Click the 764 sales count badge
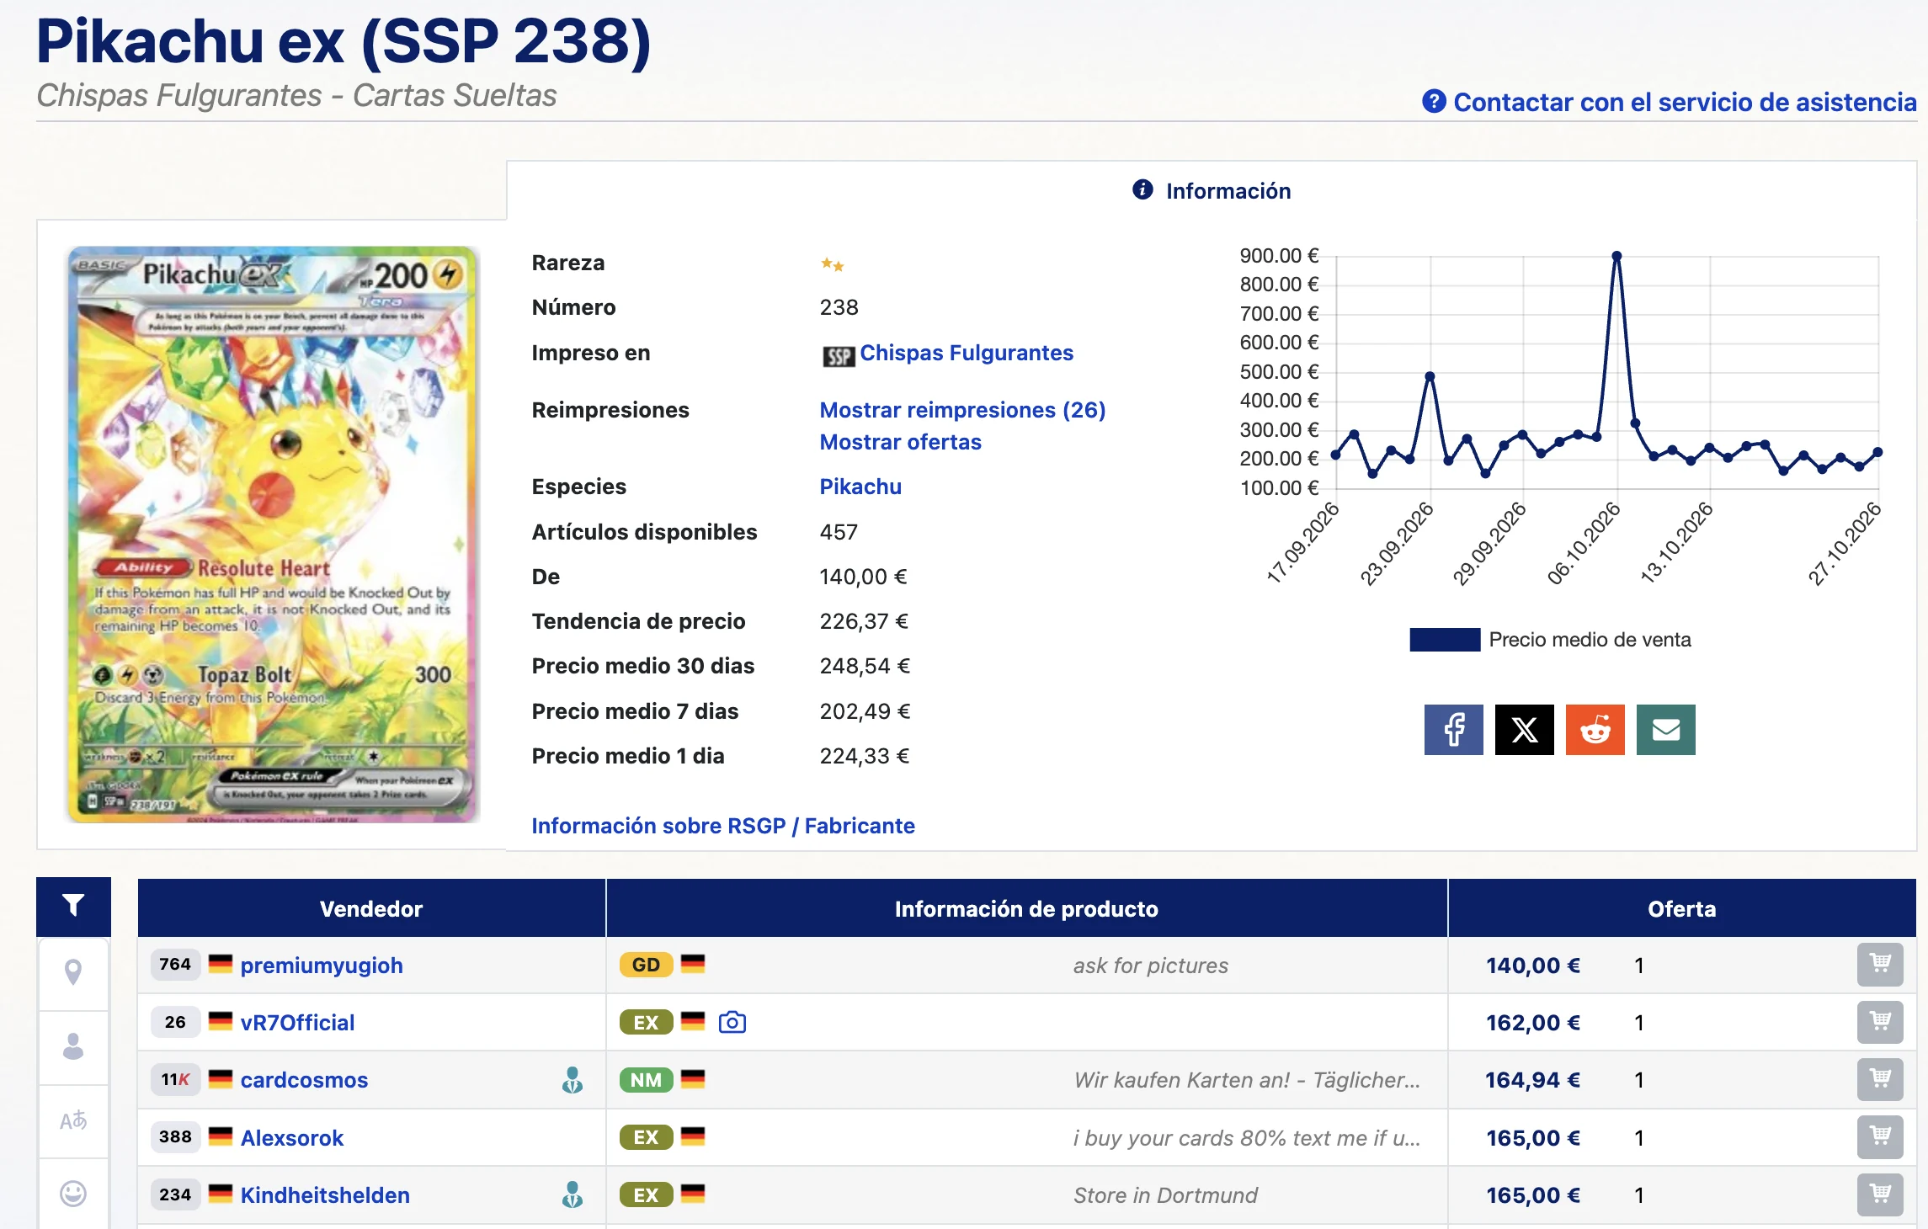Image resolution: width=1928 pixels, height=1229 pixels. pyautogui.click(x=175, y=965)
